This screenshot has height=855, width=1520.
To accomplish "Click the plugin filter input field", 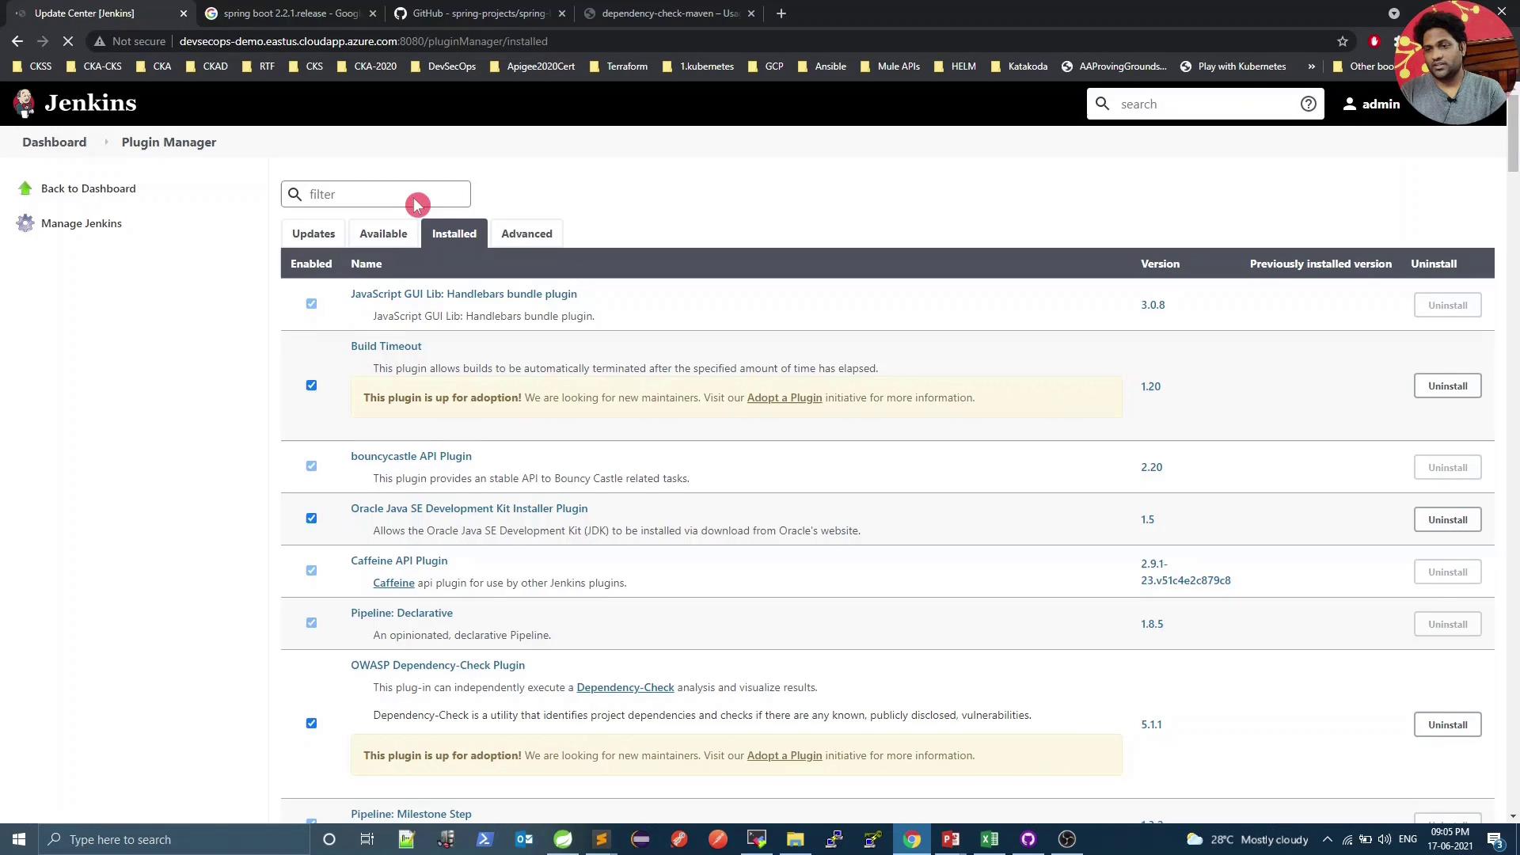I will 356,194.
